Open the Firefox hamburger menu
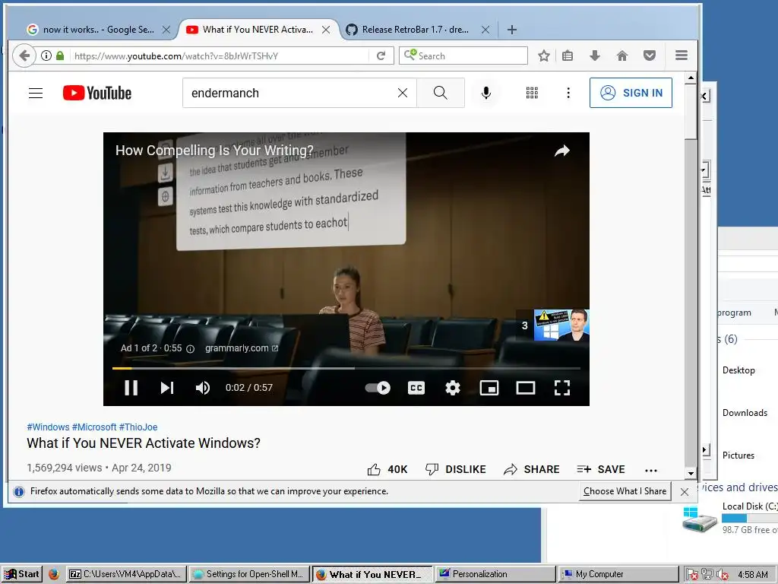Screen dimensions: 778x584 click(682, 56)
